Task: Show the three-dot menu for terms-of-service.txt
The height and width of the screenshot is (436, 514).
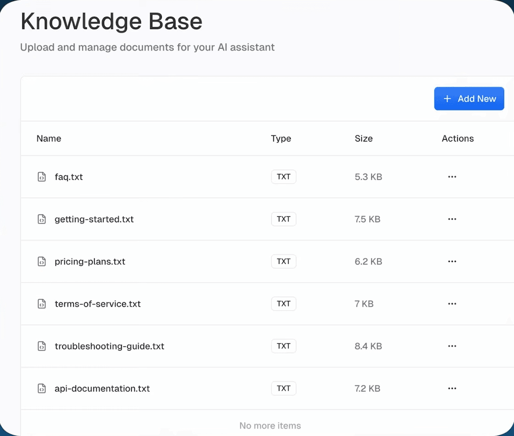Action: pyautogui.click(x=452, y=304)
